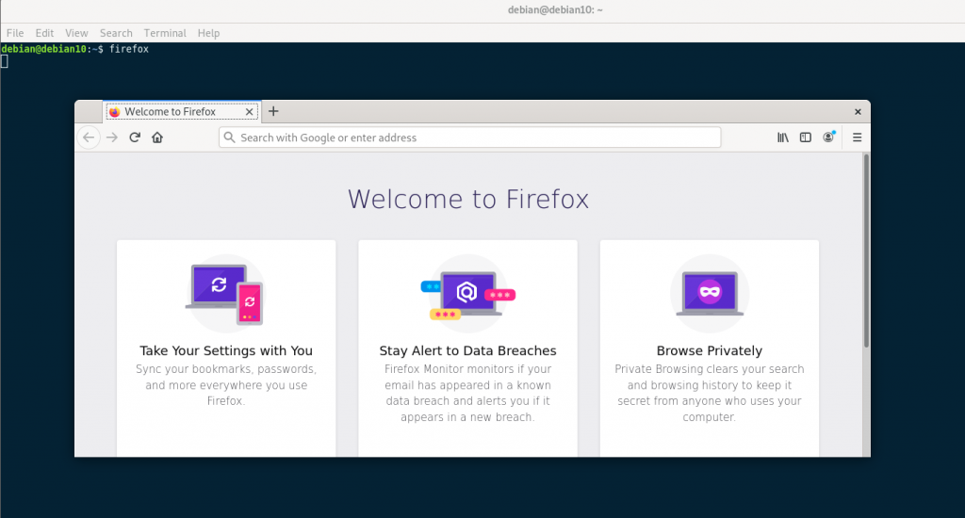Open the terminal Help menu

(x=208, y=33)
